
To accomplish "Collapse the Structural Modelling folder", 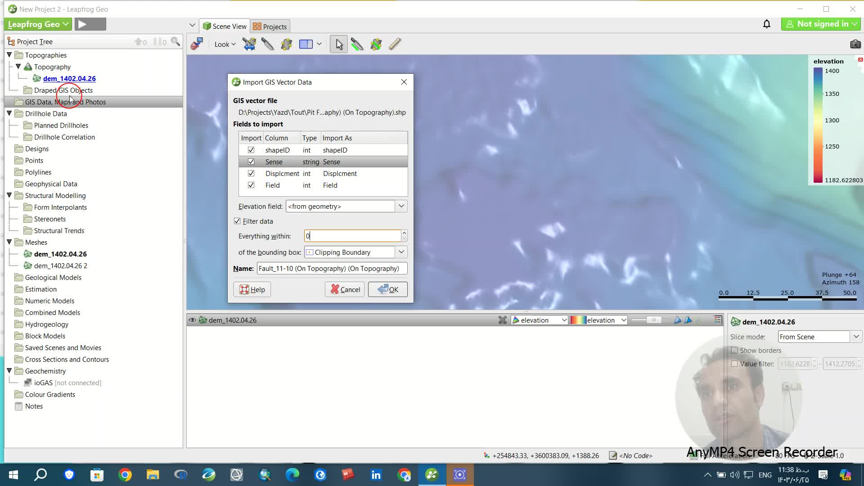I will point(9,195).
